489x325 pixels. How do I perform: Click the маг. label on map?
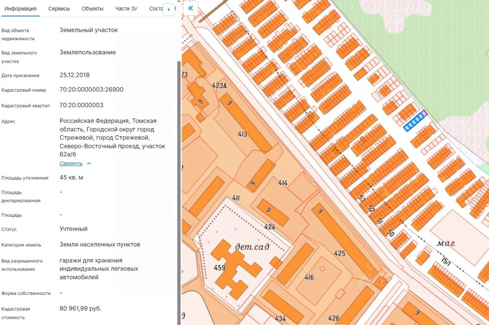[x=446, y=243]
